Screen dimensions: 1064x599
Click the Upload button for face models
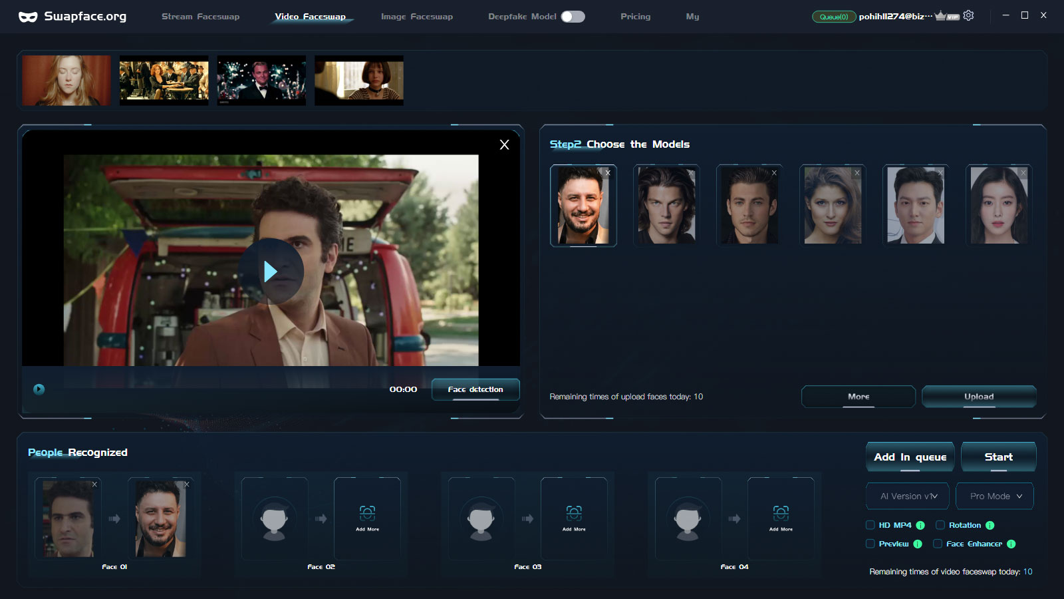tap(979, 396)
